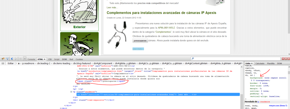Open the DOM tab in the main Firebug panel
This screenshot has width=290, height=109.
tap(64, 59)
